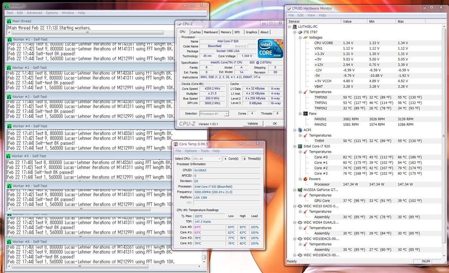Click the CPUID Hardware Monitor title icon

(x=289, y=9)
